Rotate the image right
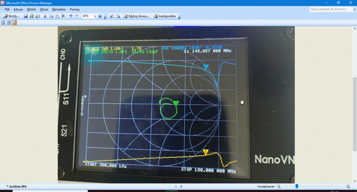The image size is (357, 192). pyautogui.click(x=118, y=16)
